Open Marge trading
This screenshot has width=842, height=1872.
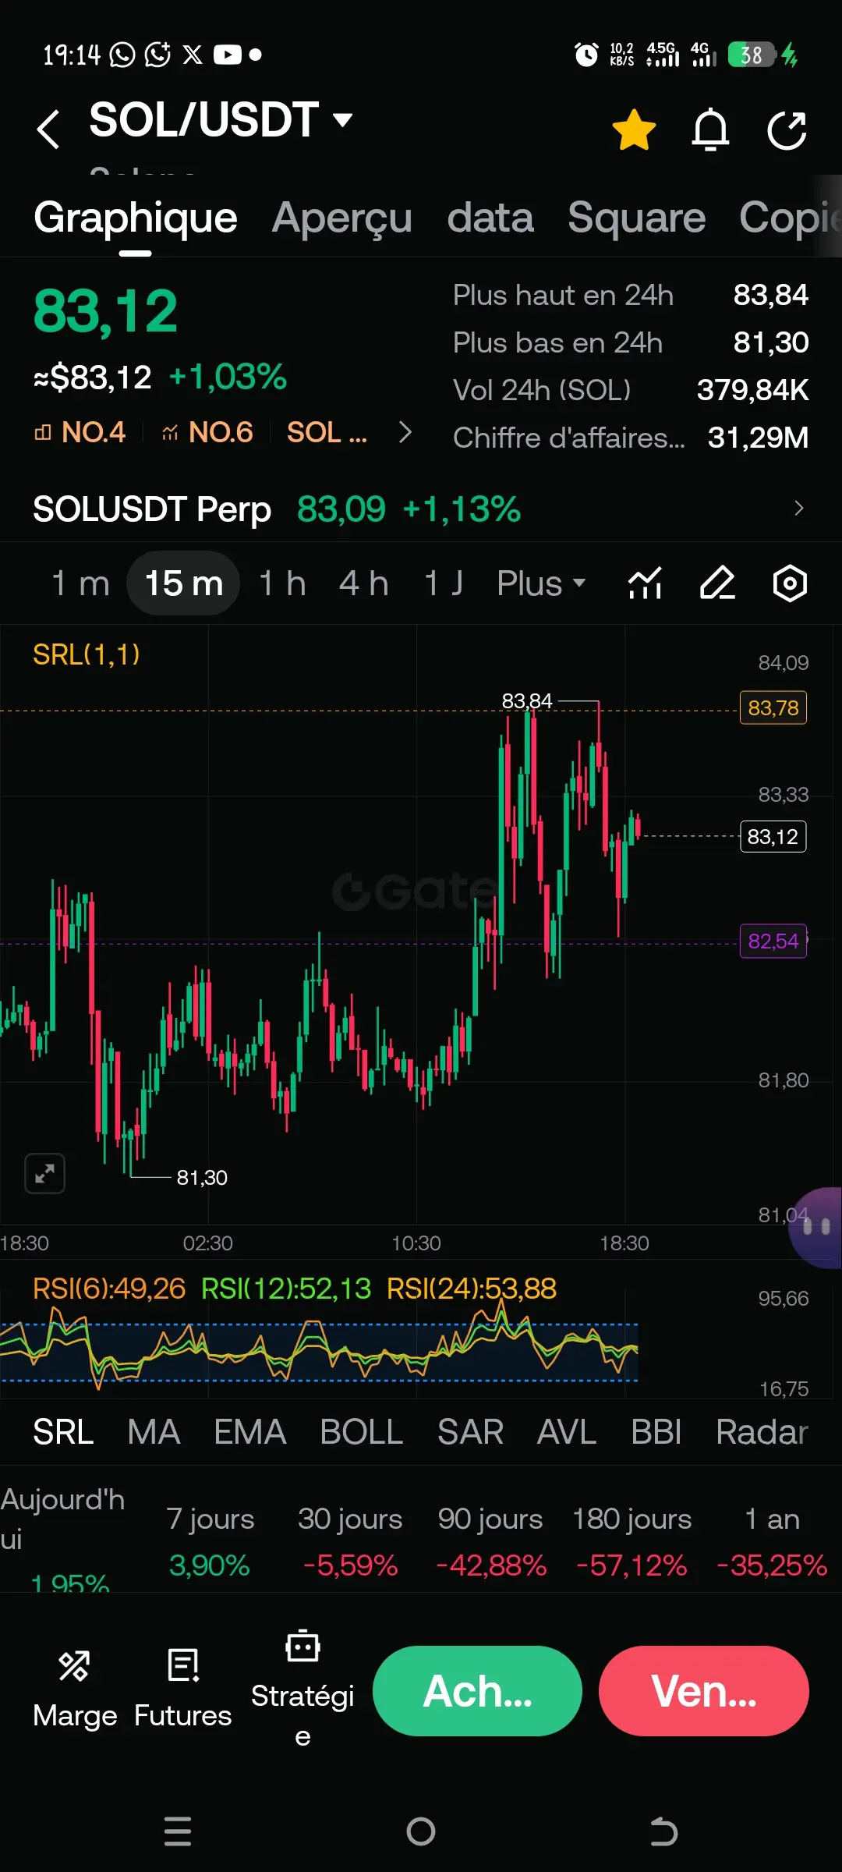click(x=75, y=1689)
